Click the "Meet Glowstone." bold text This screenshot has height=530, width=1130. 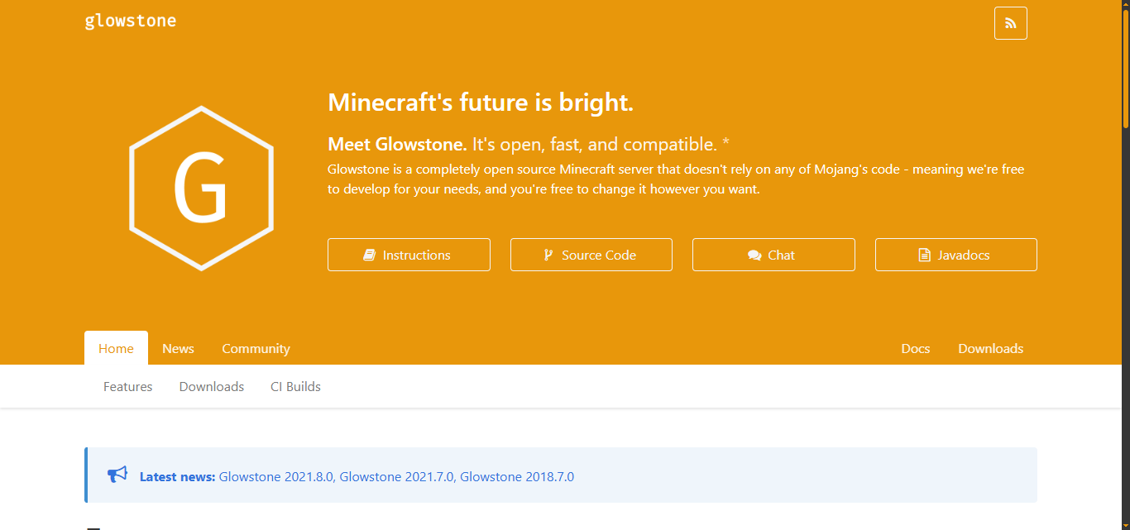tap(397, 144)
